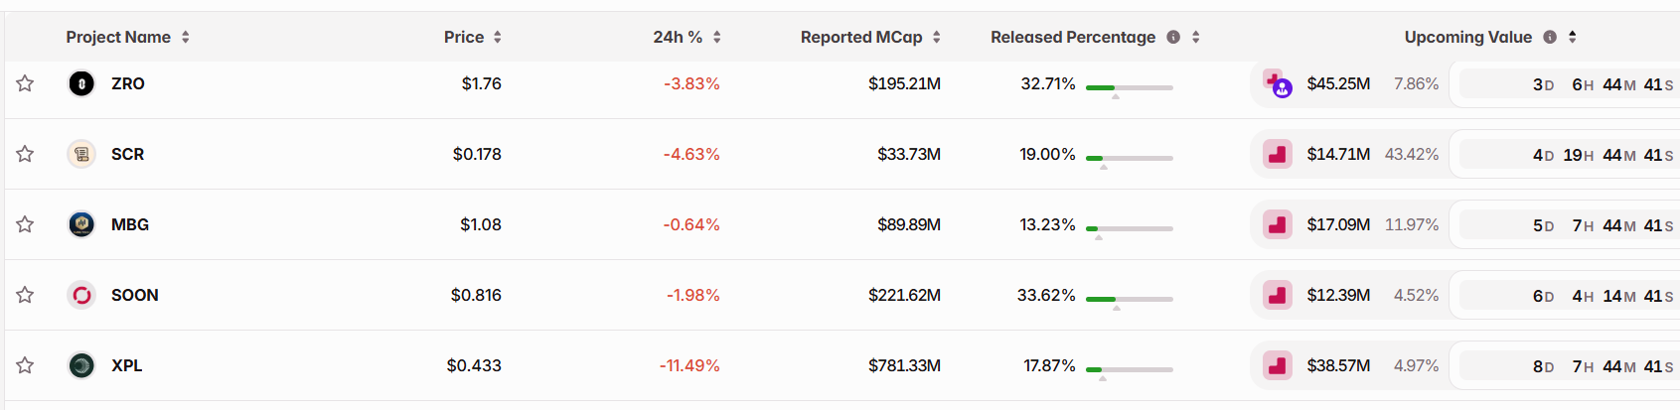Star the XPL project row

pyautogui.click(x=25, y=365)
